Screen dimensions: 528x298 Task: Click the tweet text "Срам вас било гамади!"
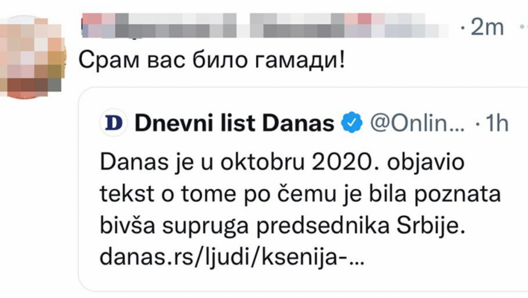[210, 59]
